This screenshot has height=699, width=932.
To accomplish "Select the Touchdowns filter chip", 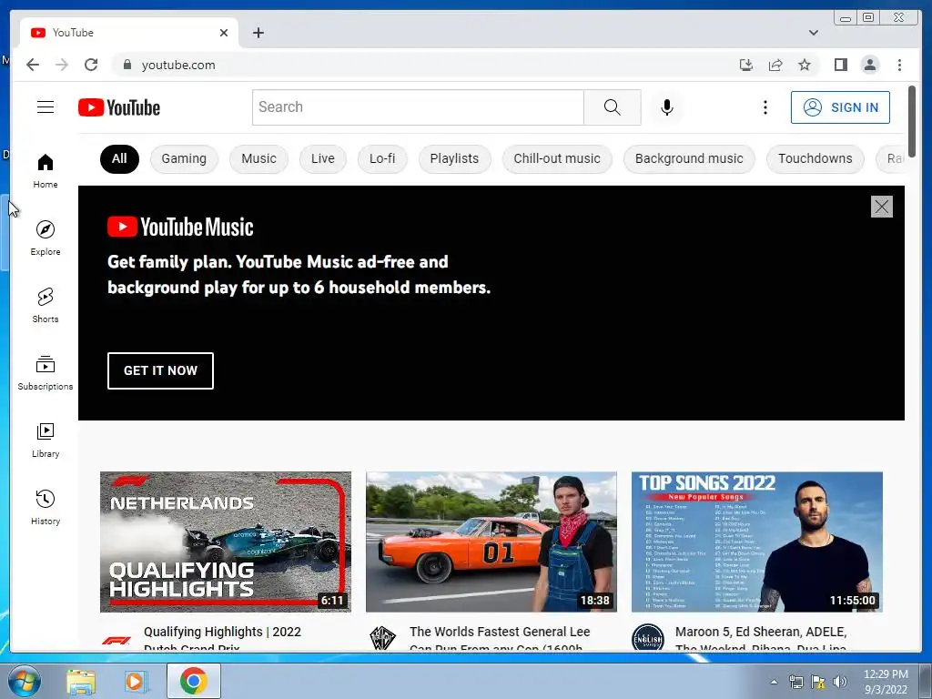I will coord(815,158).
